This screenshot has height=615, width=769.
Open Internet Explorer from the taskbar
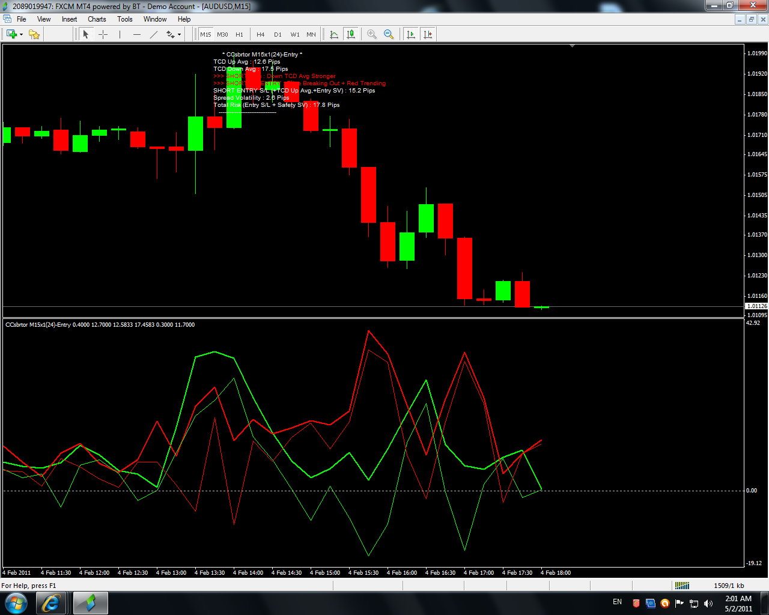pyautogui.click(x=51, y=603)
